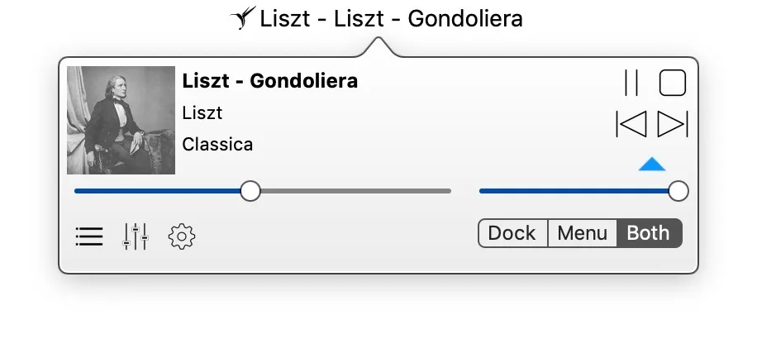The width and height of the screenshot is (757, 339).
Task: Open the playlist list icon
Action: click(89, 236)
